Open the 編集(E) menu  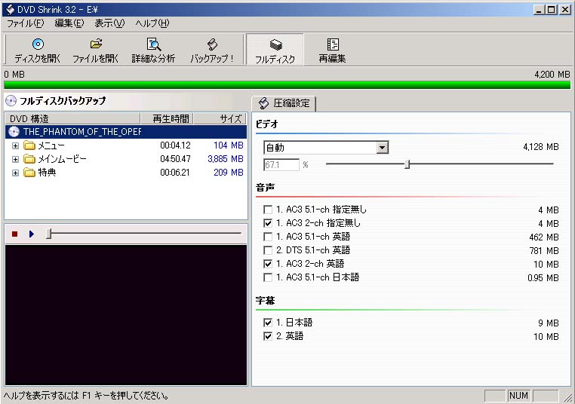coord(69,23)
